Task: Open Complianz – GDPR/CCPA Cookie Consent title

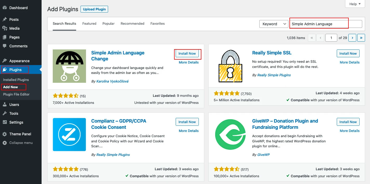Action: (x=119, y=124)
